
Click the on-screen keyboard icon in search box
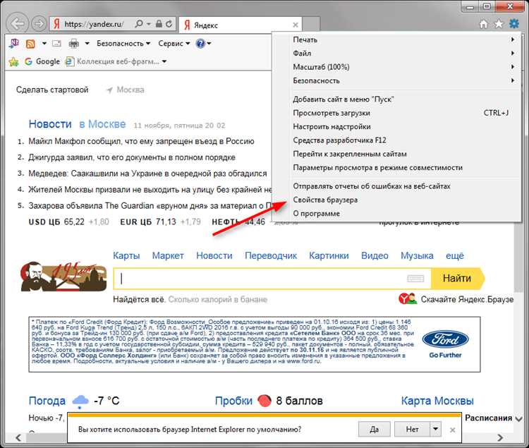(415, 278)
